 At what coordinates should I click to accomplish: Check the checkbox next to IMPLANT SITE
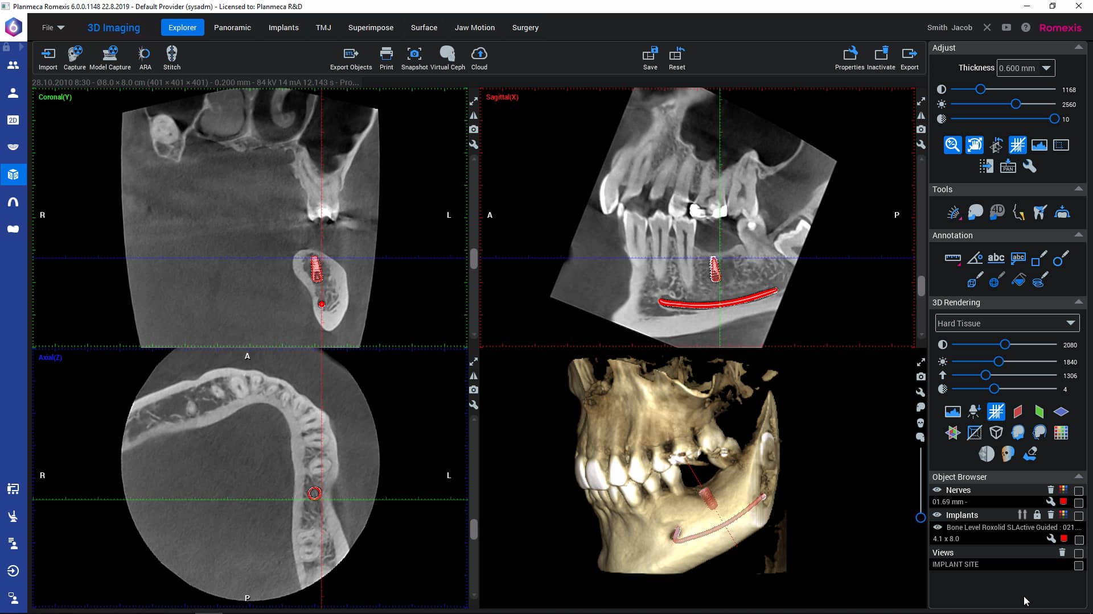(x=1078, y=565)
